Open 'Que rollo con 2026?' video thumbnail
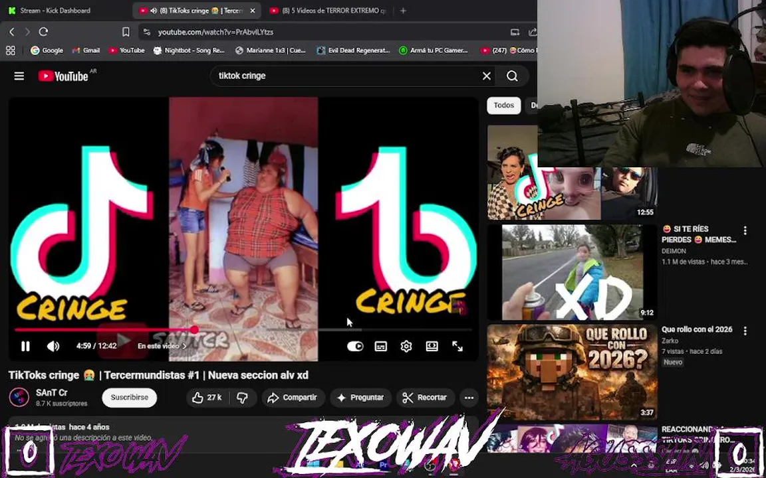 coord(572,372)
